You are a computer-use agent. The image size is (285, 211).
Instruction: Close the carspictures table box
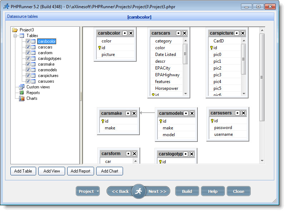pos(243,33)
